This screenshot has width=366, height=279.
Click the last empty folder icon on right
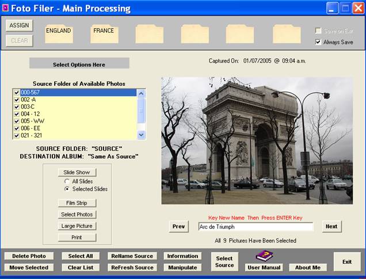point(287,33)
